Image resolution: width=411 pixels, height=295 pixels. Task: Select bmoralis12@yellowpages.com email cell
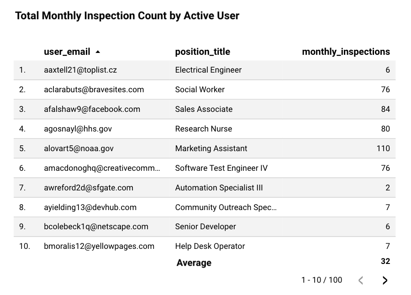(99, 246)
